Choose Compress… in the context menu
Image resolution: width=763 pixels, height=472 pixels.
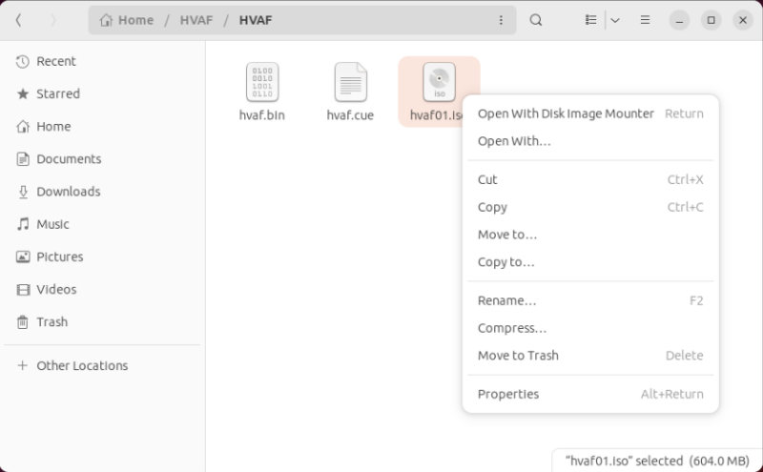(x=590, y=328)
